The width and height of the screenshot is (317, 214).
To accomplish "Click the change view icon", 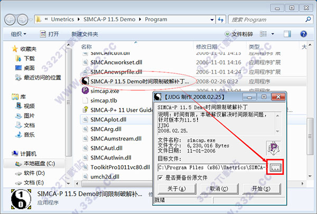I will click(263, 34).
